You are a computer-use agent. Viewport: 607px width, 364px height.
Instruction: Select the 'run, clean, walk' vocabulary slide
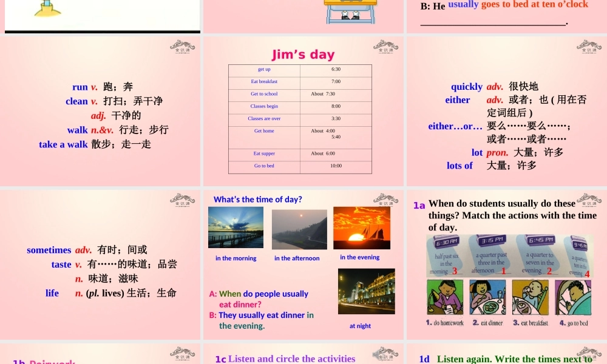100,112
